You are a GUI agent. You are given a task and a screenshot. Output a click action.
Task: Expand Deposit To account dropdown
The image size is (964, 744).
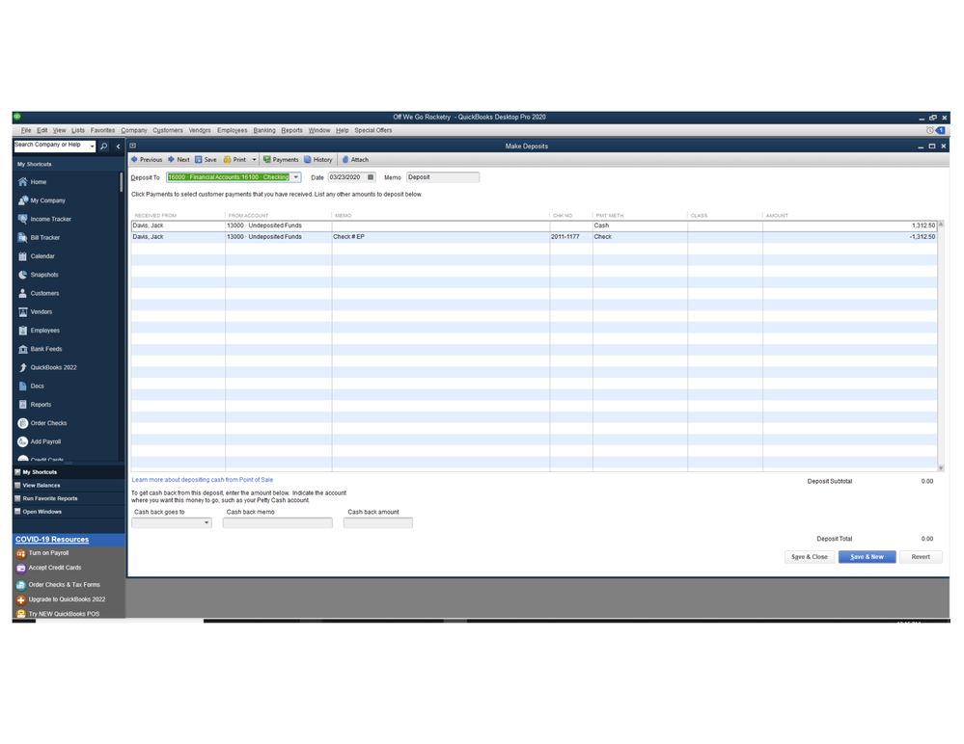coord(295,177)
